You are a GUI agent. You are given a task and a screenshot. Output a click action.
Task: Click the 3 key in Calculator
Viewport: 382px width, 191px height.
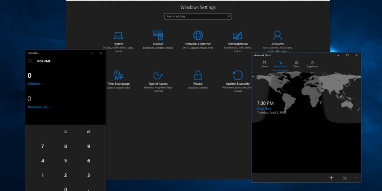point(88,175)
